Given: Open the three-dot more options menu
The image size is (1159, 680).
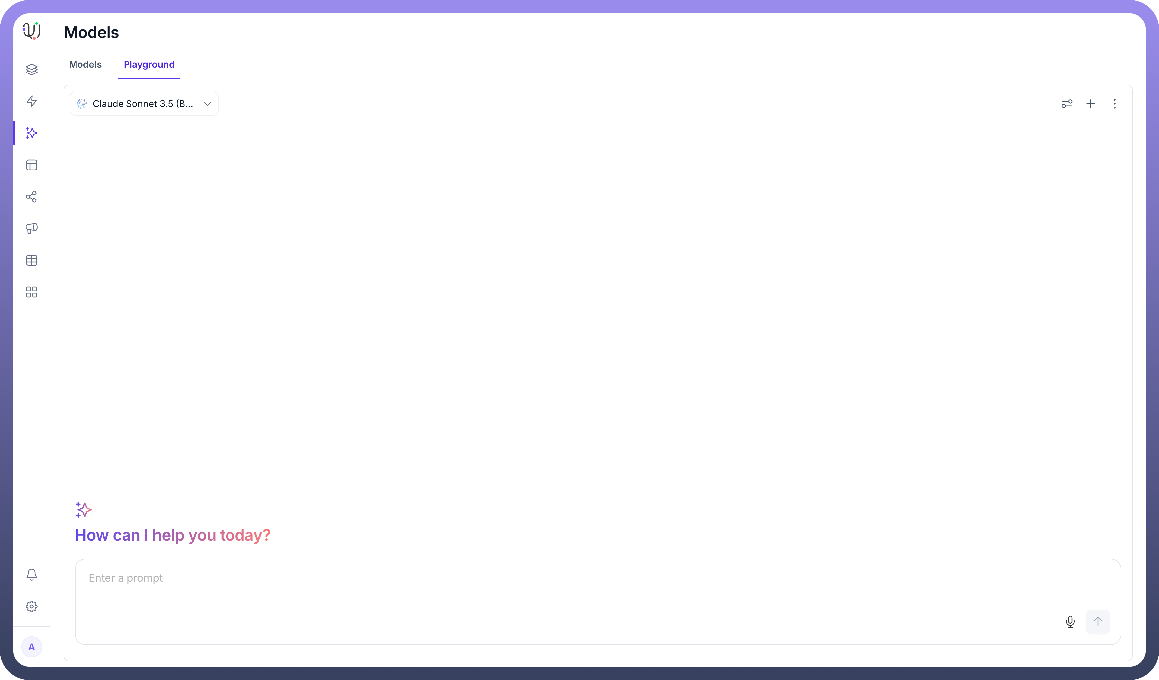Looking at the screenshot, I should tap(1114, 104).
